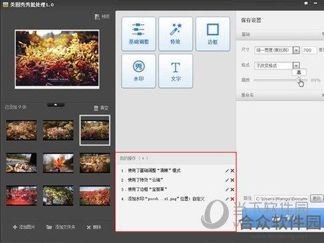This screenshot has height=243, width=324.
Task: Click the 保存设置 heading
Action: tap(251, 21)
